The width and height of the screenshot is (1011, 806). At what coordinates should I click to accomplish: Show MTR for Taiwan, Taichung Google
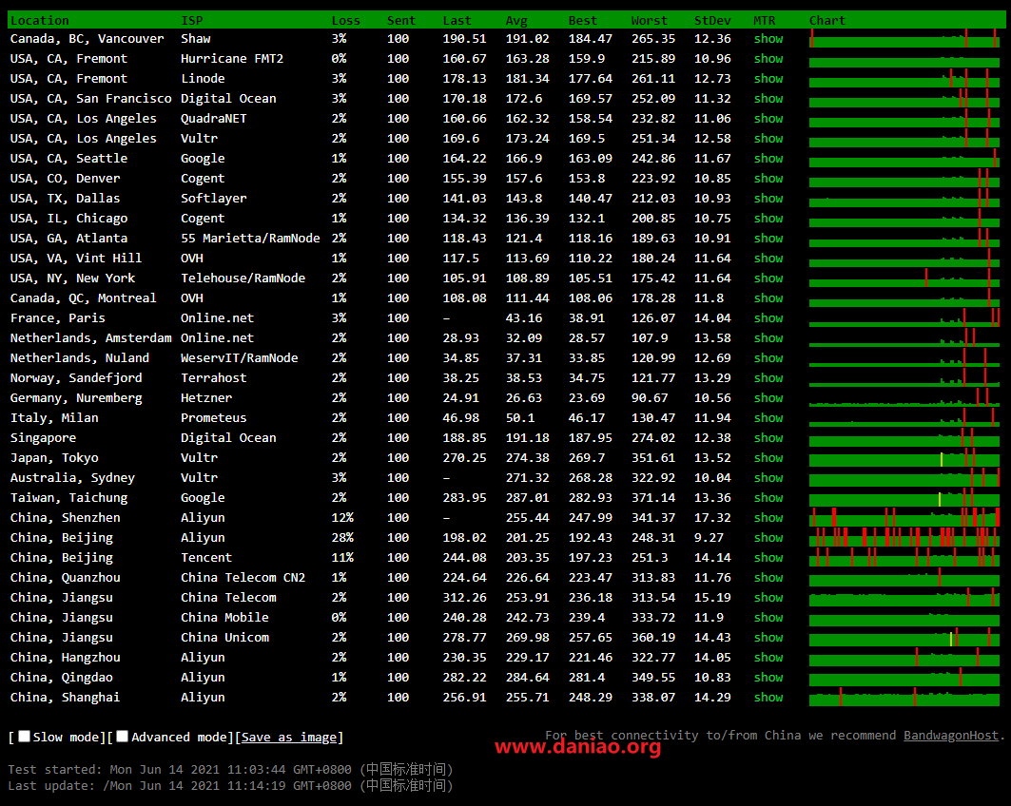tap(768, 498)
